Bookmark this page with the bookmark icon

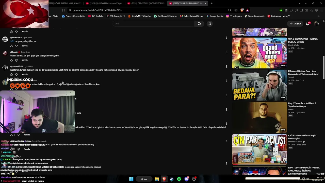[x=63, y=10]
